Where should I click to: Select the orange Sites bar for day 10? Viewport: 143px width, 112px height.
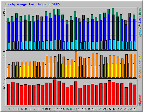coord(47,67)
